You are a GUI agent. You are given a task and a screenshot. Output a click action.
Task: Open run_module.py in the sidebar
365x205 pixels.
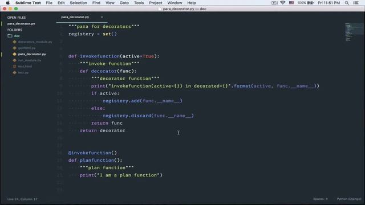coord(30,60)
